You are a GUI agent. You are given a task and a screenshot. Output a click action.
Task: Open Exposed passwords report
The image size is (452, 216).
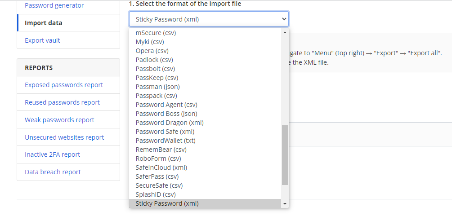pyautogui.click(x=64, y=85)
